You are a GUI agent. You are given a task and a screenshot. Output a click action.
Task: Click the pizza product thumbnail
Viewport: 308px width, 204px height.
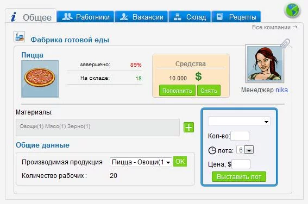click(x=40, y=79)
